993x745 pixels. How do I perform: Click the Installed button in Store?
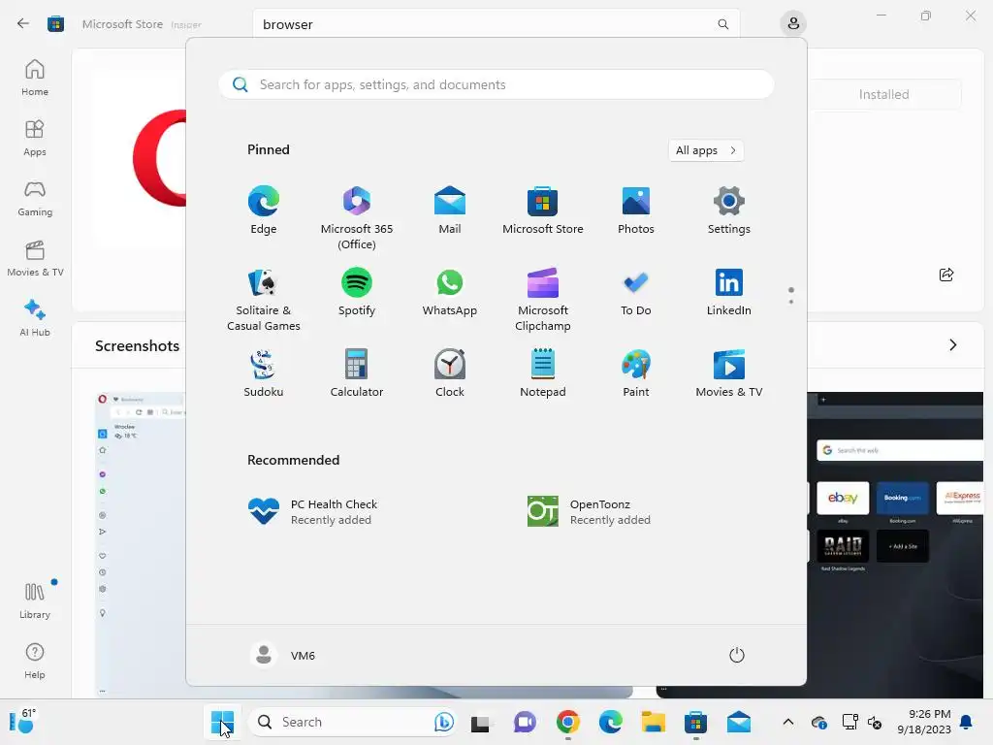884,94
